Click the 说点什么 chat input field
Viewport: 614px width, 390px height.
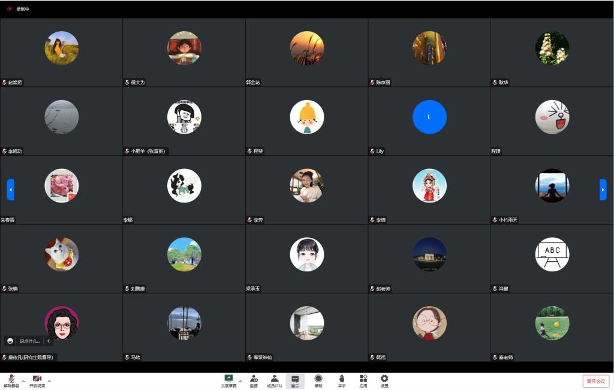[30, 341]
